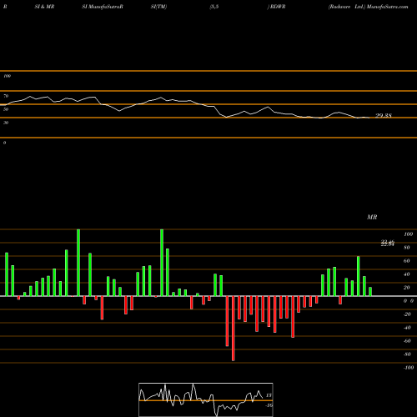Open the mini overview chart thumbnail
The width and height of the screenshot is (417, 417).
206,399
